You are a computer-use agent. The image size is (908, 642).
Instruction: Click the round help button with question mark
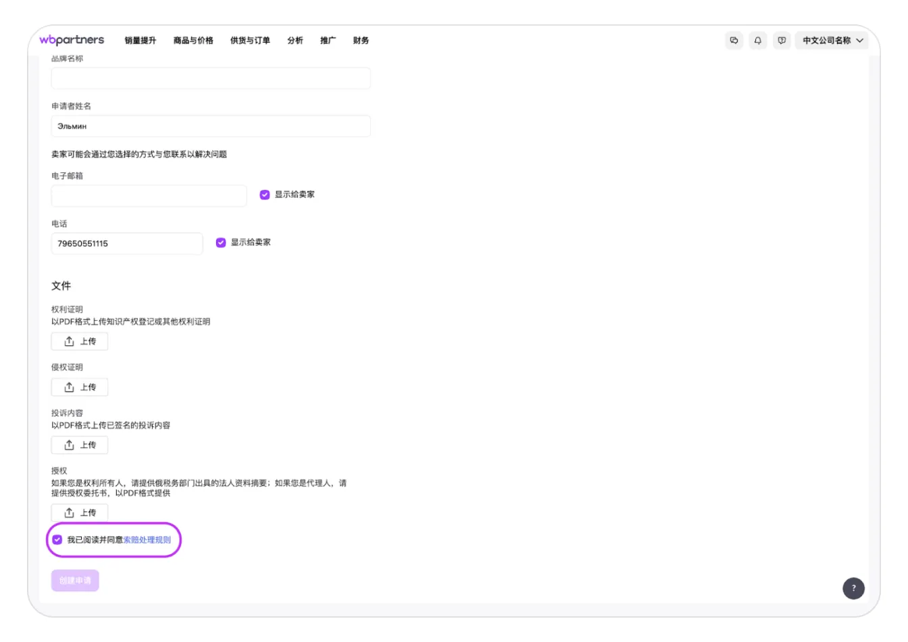[853, 588]
